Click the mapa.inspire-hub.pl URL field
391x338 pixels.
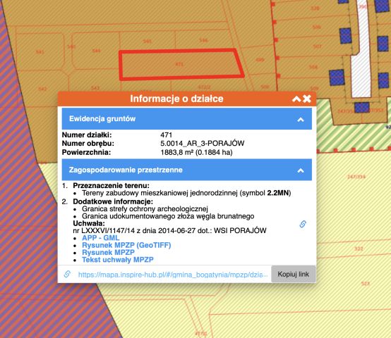point(173,275)
